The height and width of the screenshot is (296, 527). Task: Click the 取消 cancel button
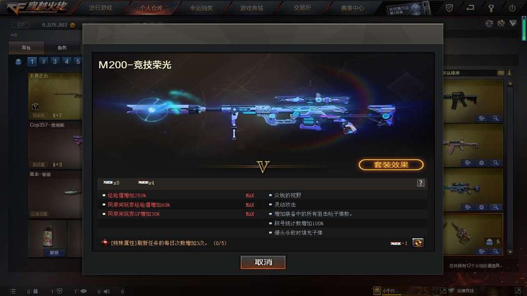[263, 262]
